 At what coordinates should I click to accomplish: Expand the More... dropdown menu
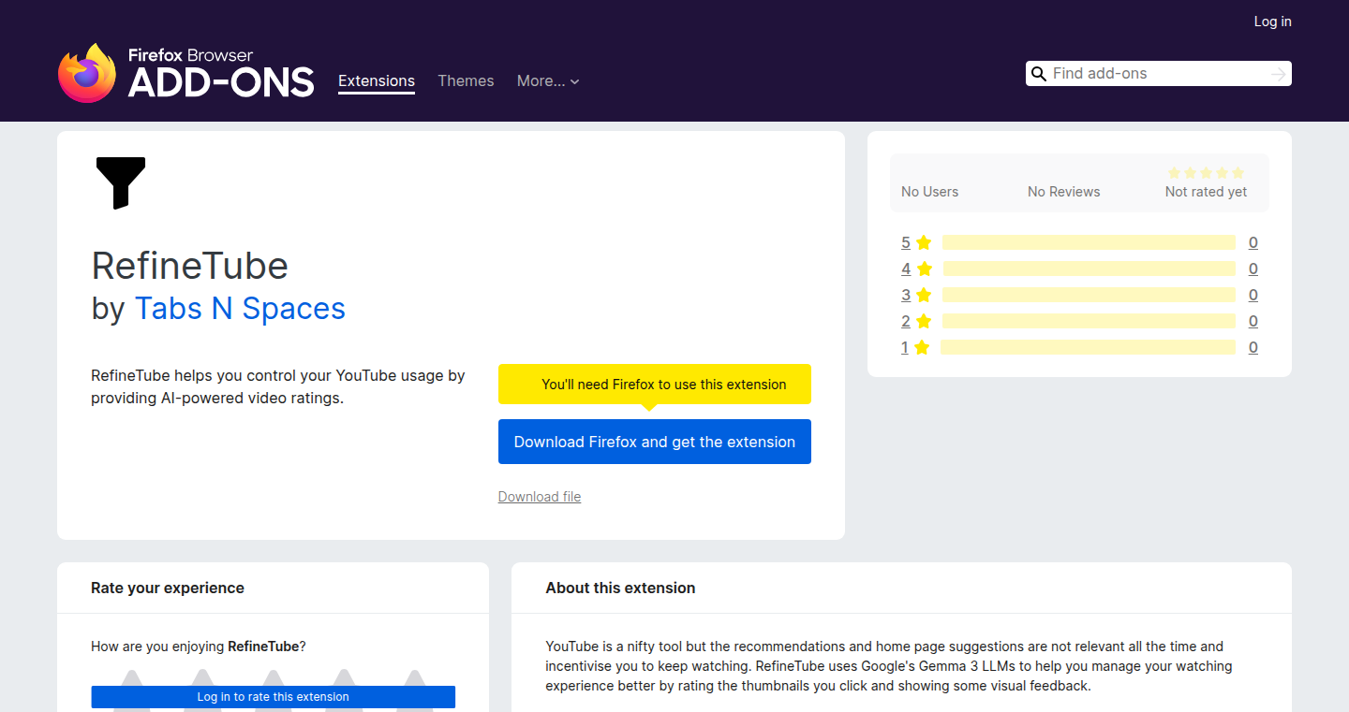click(548, 81)
